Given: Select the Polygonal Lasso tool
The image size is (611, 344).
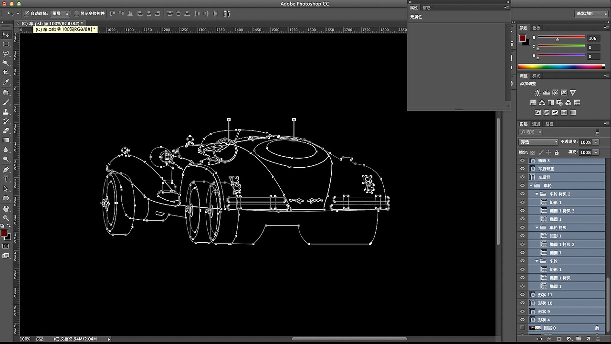Looking at the screenshot, I should point(6,54).
